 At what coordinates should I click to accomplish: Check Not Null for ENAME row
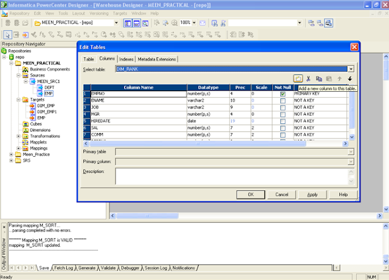coord(283,101)
